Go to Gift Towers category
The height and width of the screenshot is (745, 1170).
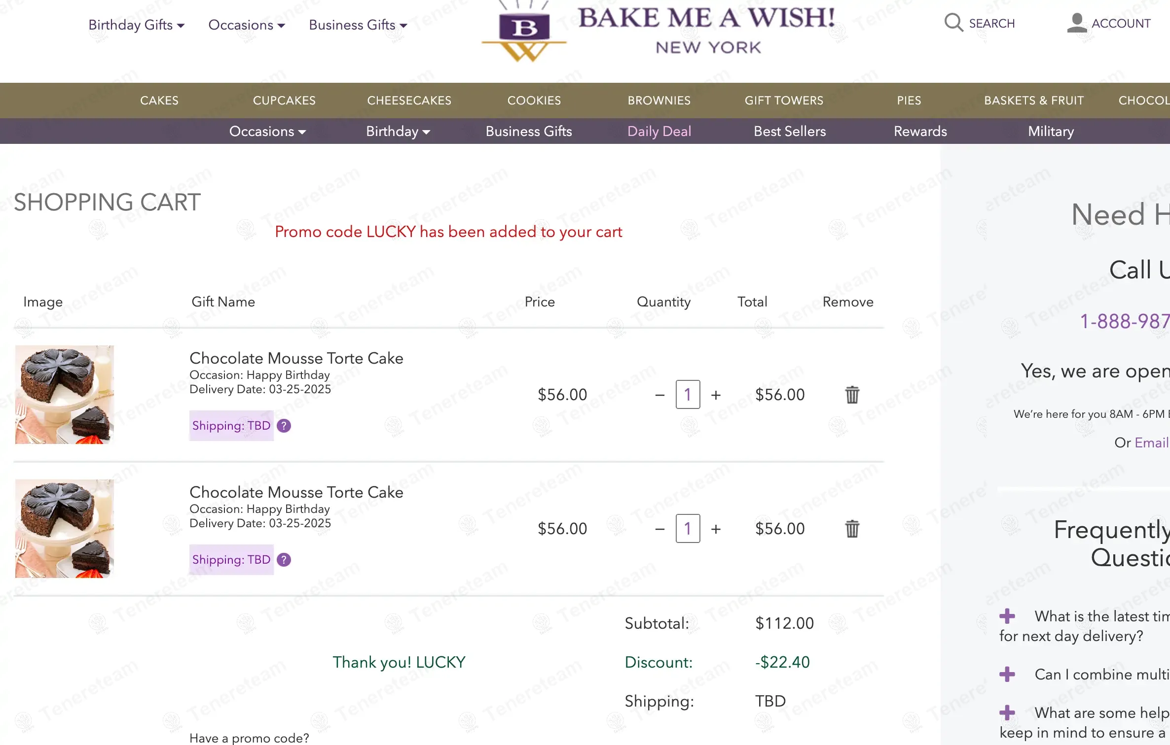[x=784, y=101]
